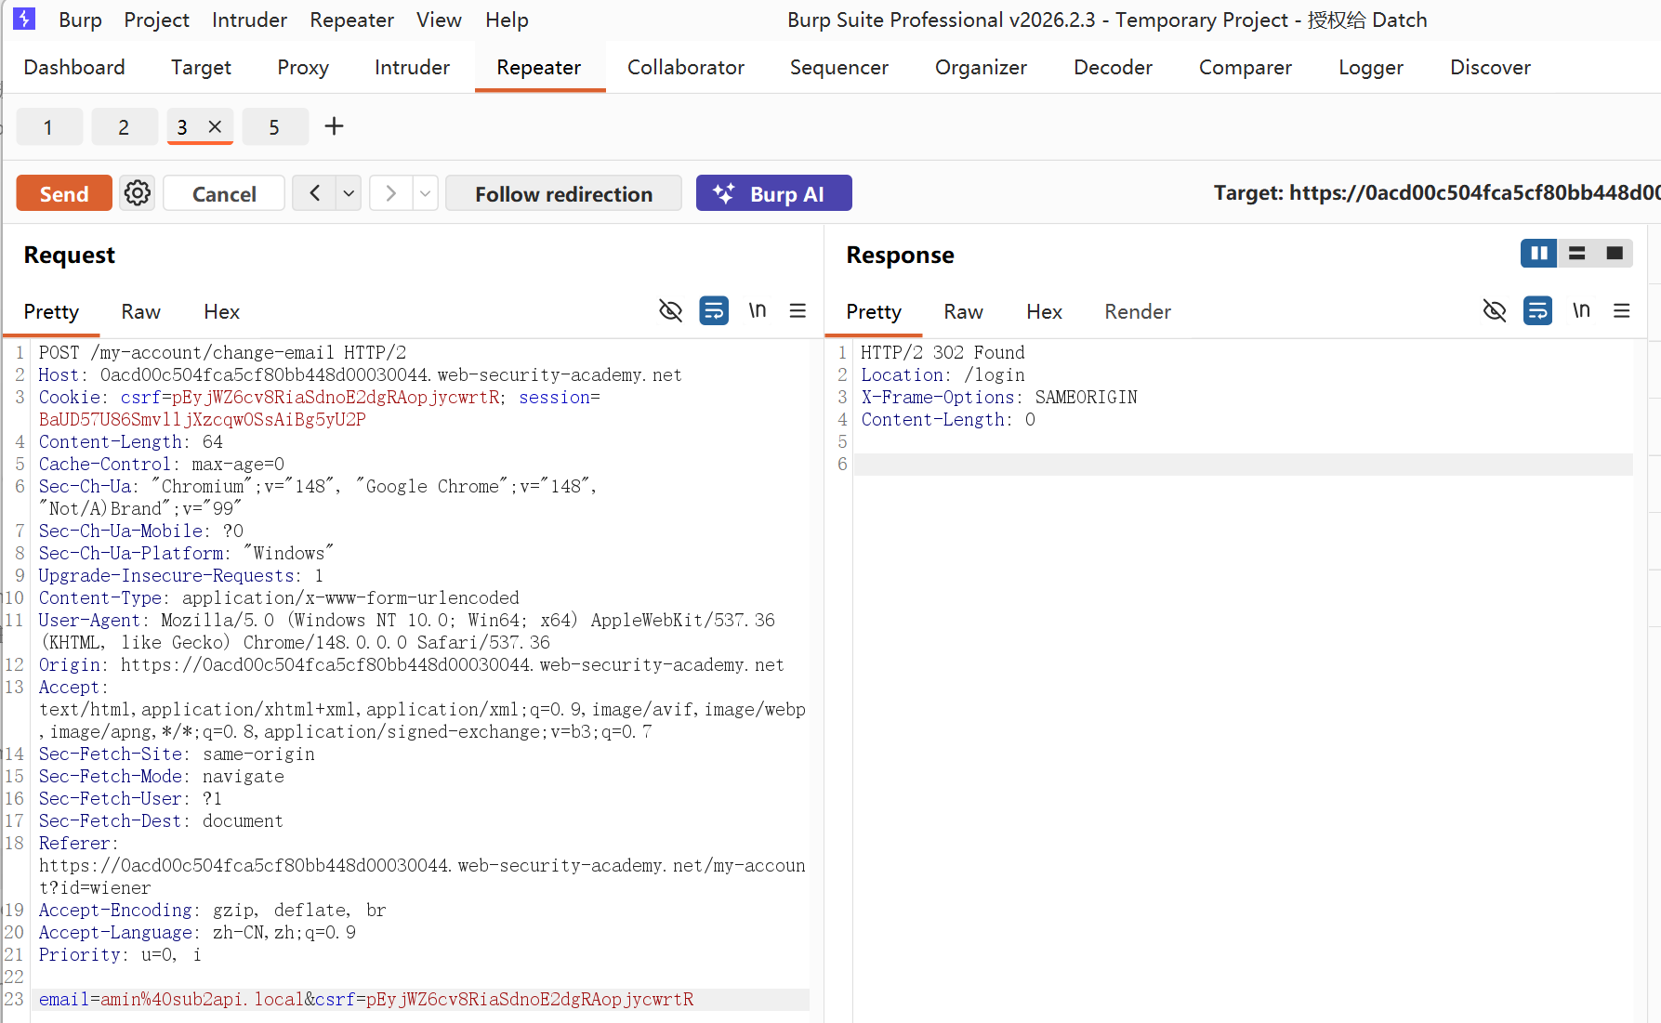Open Response panel options menu
This screenshot has width=1661, height=1023.
tap(1622, 310)
